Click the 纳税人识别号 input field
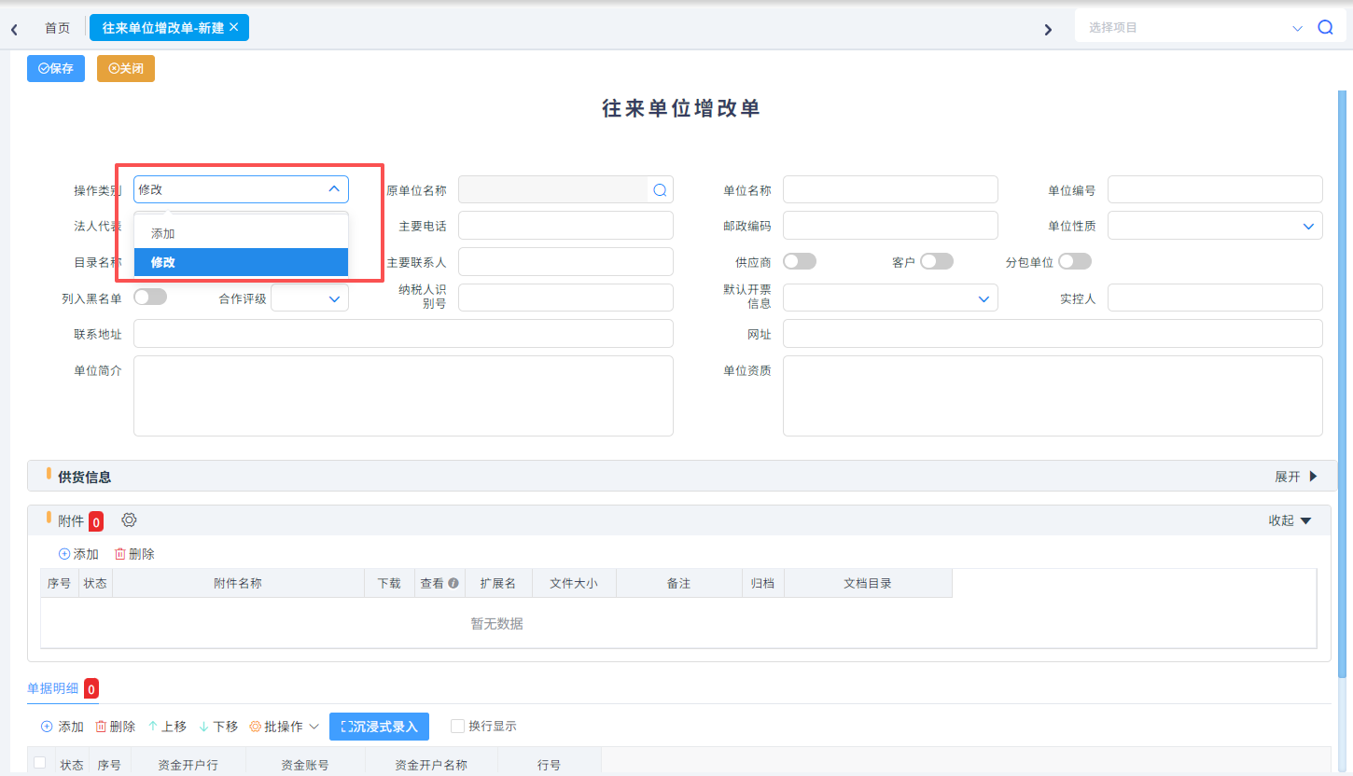This screenshot has height=776, width=1353. (x=565, y=298)
